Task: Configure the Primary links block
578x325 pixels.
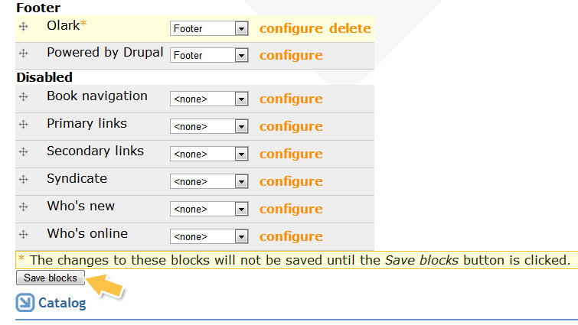Action: [x=291, y=126]
